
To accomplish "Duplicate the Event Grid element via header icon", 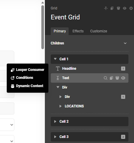I will 112,8.
